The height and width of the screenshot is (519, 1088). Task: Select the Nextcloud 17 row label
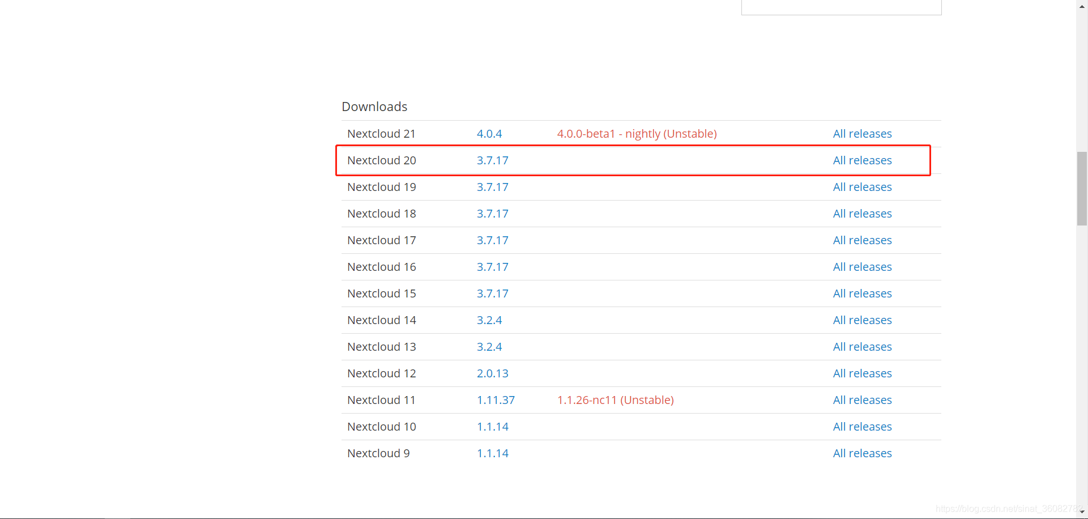[381, 240]
